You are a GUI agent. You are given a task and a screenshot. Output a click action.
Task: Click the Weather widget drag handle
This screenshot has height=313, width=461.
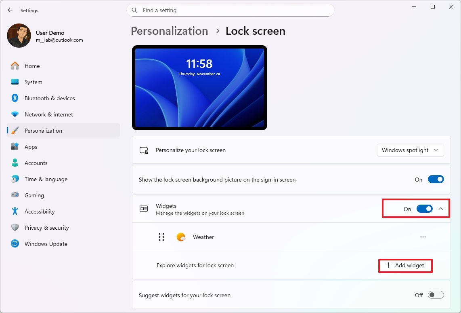[x=161, y=237]
